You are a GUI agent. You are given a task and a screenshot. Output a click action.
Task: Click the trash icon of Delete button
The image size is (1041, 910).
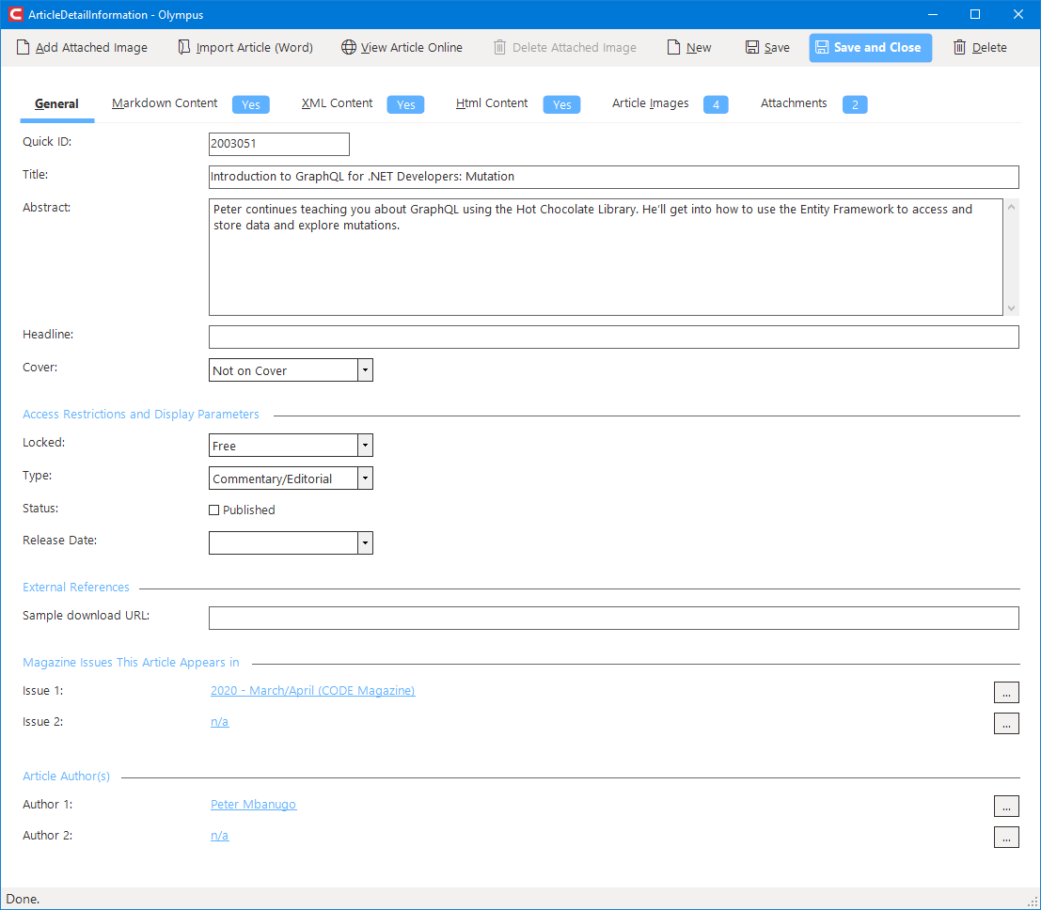tap(959, 47)
